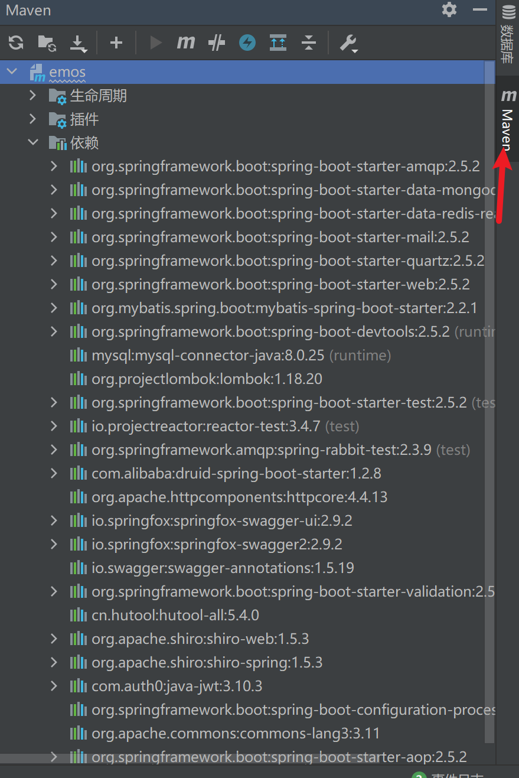
Task: Expand the 生命周期 (Lifecycle) node
Action: click(33, 95)
